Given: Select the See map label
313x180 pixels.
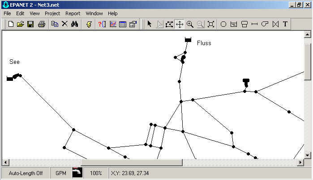Looking at the screenshot, I should pos(14,62).
